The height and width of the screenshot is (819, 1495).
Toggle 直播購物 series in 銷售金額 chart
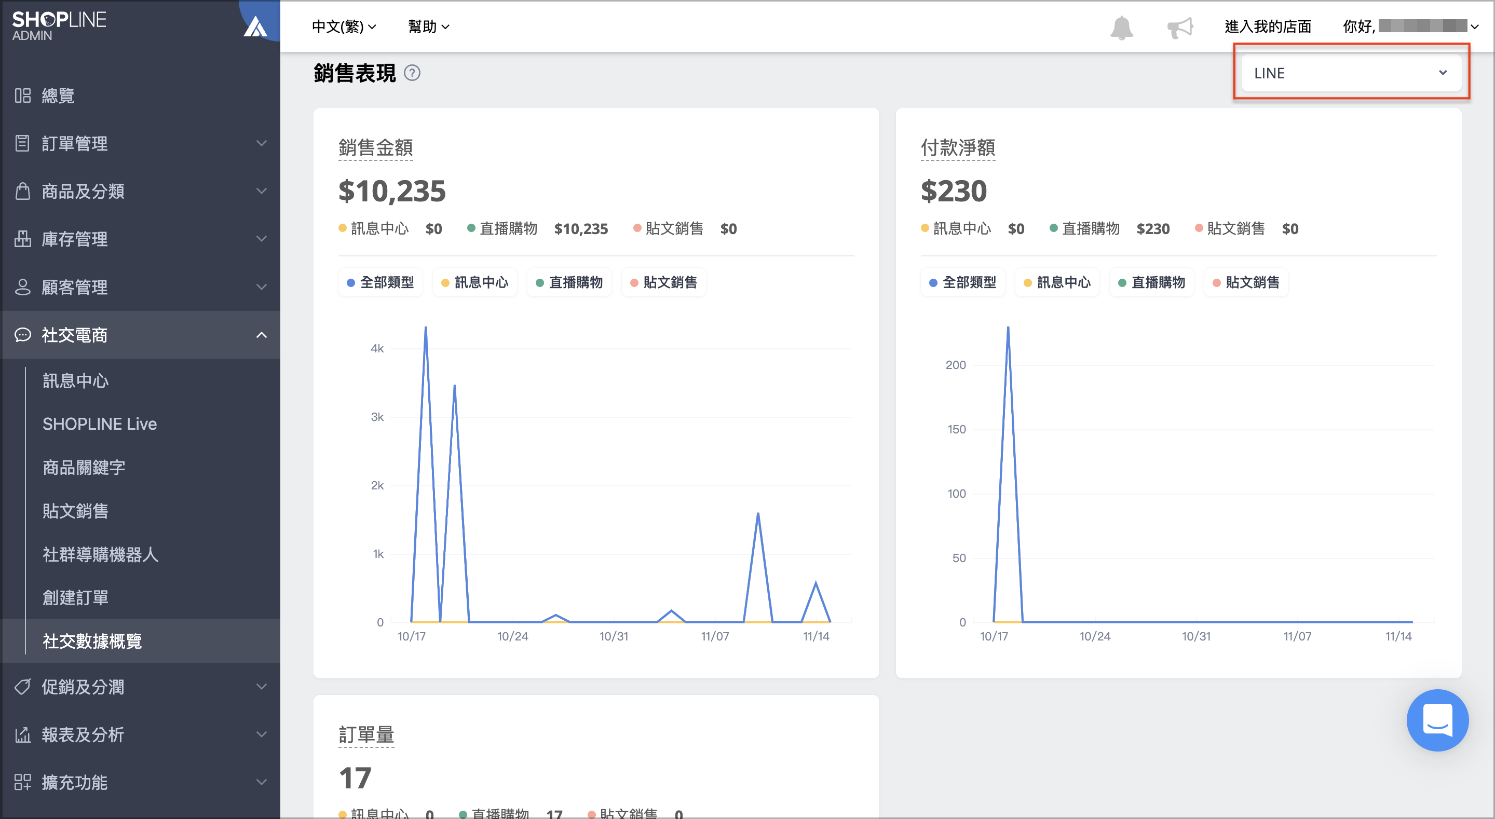tap(569, 282)
